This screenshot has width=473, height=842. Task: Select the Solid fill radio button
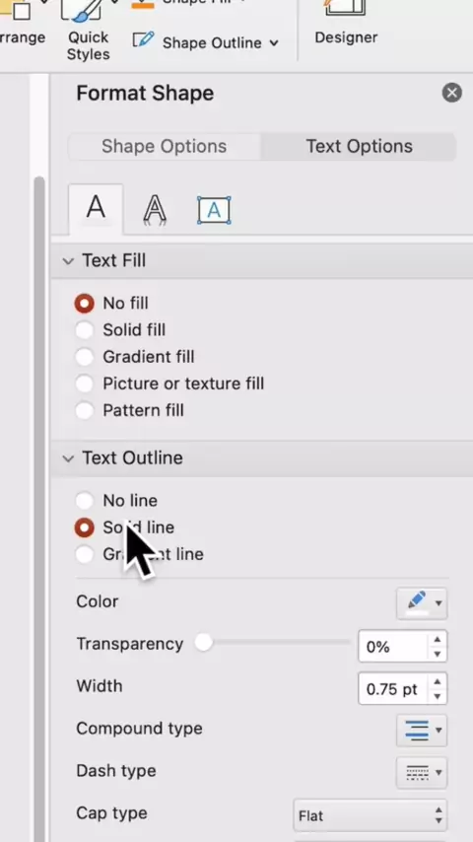point(85,330)
